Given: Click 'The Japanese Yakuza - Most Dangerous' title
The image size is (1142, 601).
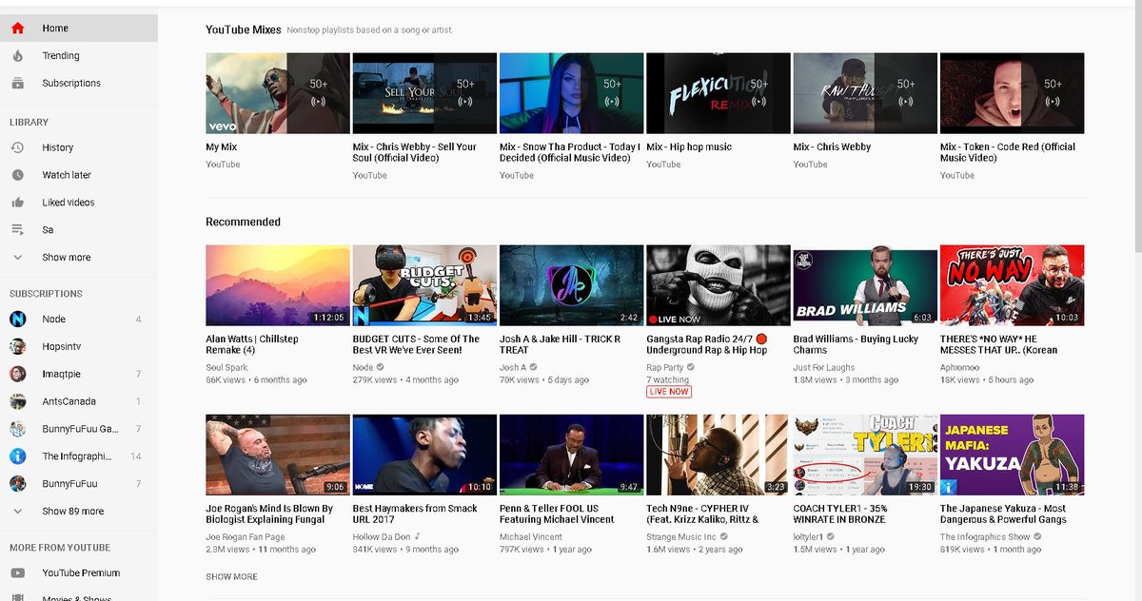Looking at the screenshot, I should (x=1003, y=514).
